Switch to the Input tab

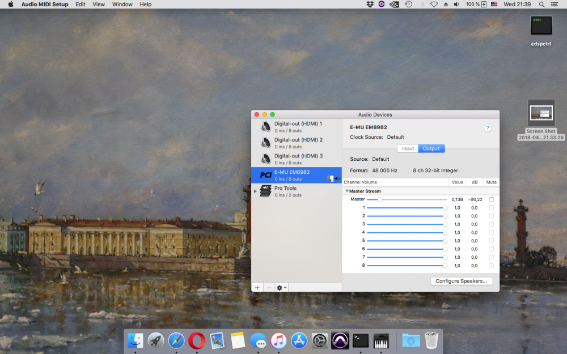point(408,148)
